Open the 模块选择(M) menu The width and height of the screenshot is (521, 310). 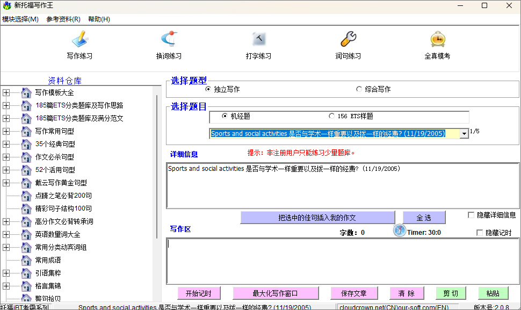(x=20, y=19)
